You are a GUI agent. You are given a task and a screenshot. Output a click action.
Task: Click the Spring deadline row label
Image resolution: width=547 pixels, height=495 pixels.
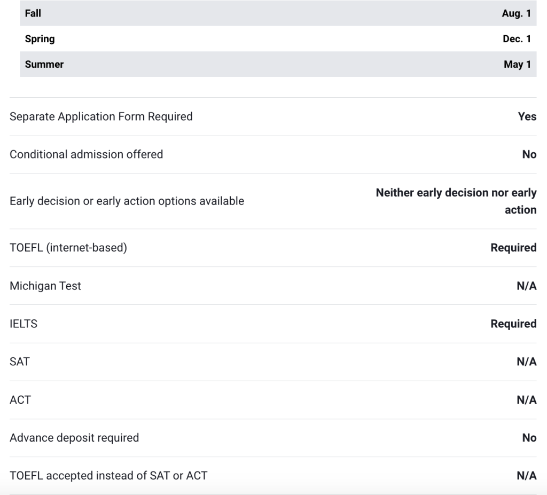click(40, 39)
